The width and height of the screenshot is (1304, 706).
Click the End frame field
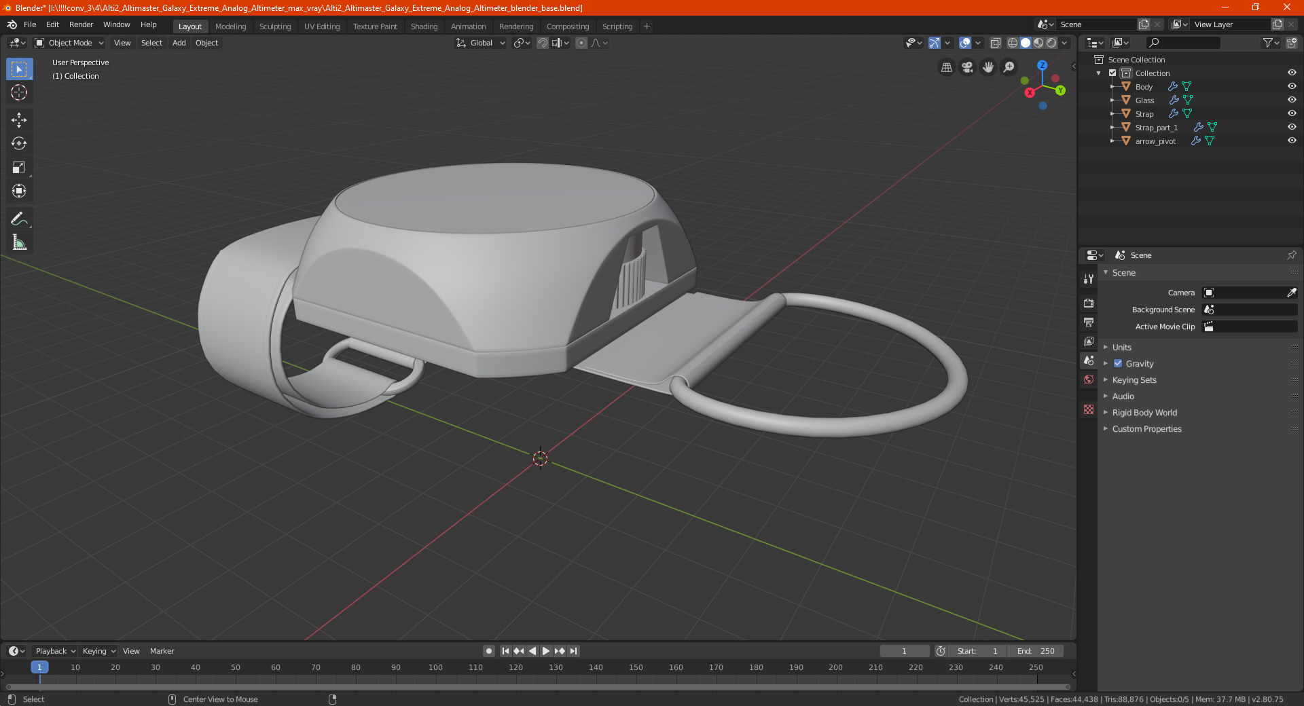[x=1036, y=651]
